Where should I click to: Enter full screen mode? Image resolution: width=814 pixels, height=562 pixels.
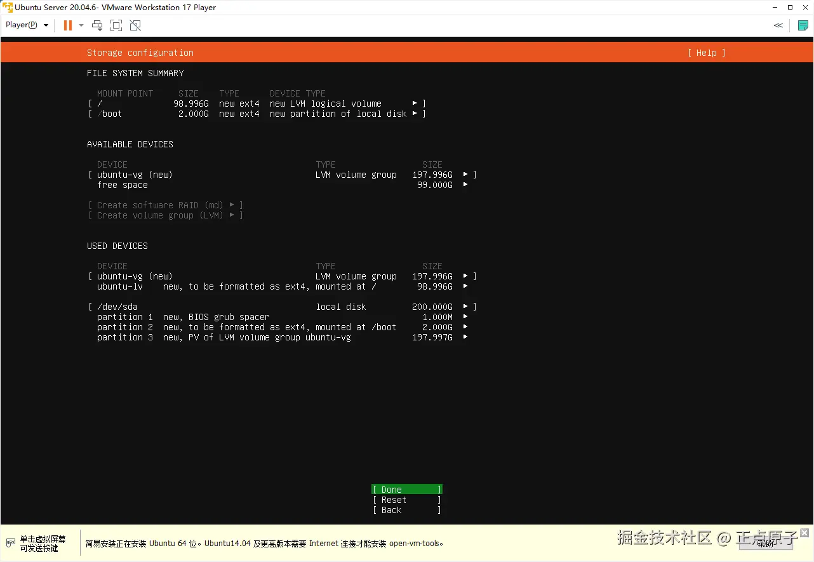116,25
